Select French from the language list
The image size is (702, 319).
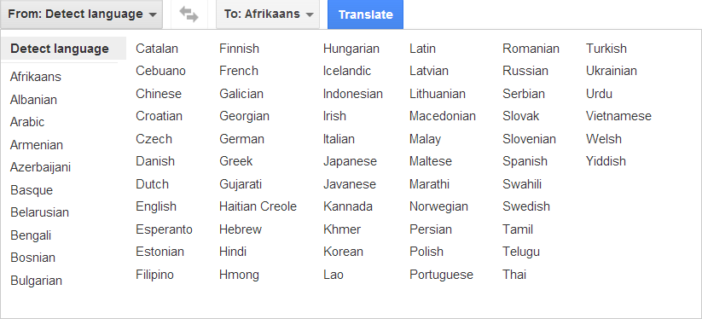click(239, 71)
